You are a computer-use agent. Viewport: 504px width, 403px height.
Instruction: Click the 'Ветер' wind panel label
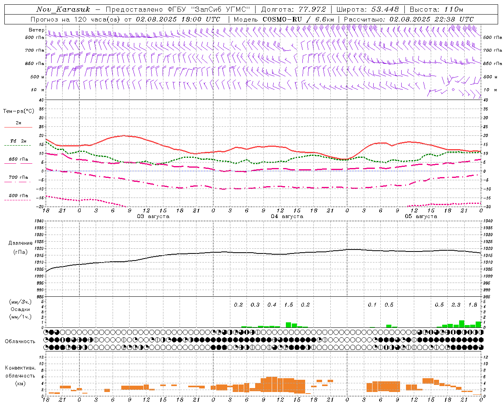click(x=36, y=30)
